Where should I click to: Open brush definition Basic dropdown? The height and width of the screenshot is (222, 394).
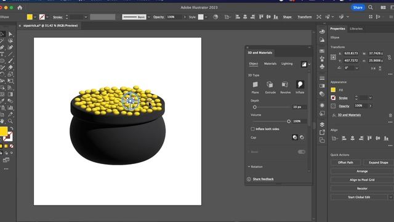[149, 17]
